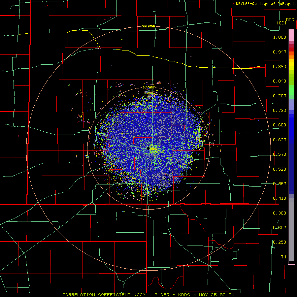Image resolution: width=297 pixels, height=297 pixels.
Task: Click the 100 NMI range ring label
Action: click(x=148, y=26)
